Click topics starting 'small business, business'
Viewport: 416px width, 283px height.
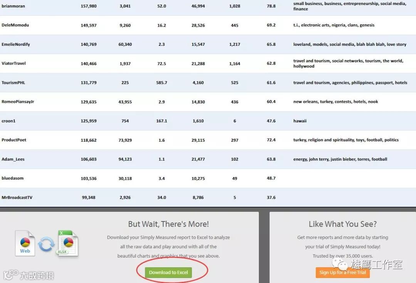(x=350, y=6)
